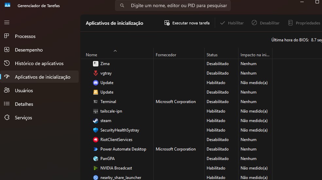Open the Serviços page
This screenshot has height=180, width=322.
23,118
